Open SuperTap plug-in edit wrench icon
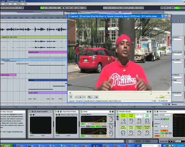The image size is (185, 147). pyautogui.click(x=61, y=111)
